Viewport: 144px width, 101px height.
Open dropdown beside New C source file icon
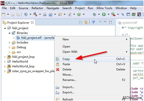(x=74, y=14)
